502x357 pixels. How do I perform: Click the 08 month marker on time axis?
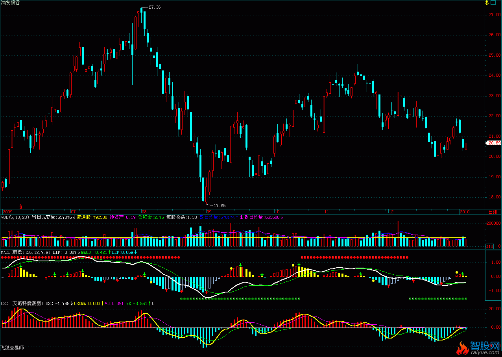(144, 211)
